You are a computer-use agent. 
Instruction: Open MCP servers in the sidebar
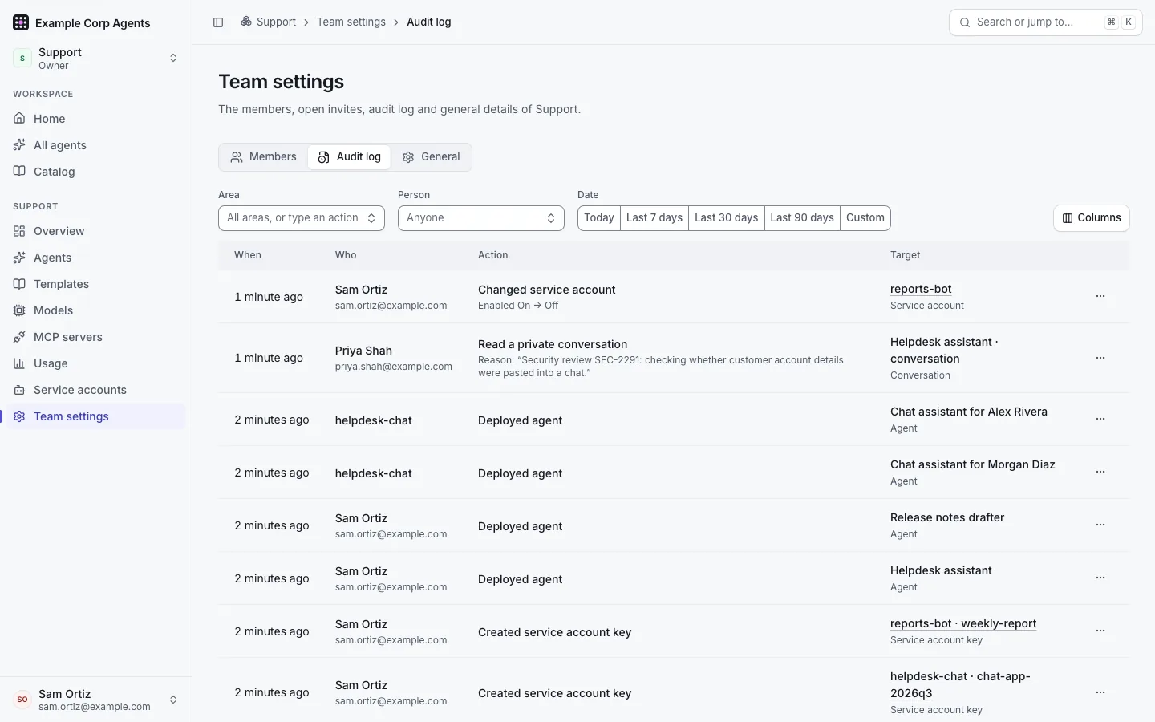click(x=96, y=337)
